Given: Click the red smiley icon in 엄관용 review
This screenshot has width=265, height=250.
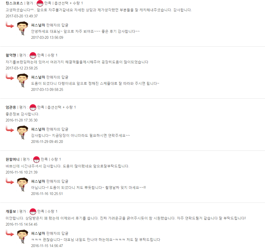Looking at the screenshot, I should (x=33, y=107).
